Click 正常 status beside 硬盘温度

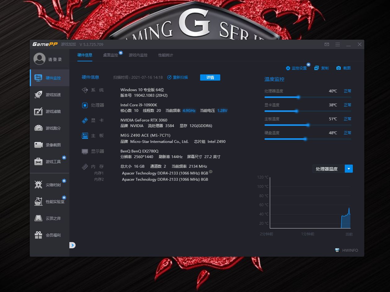pyautogui.click(x=348, y=133)
